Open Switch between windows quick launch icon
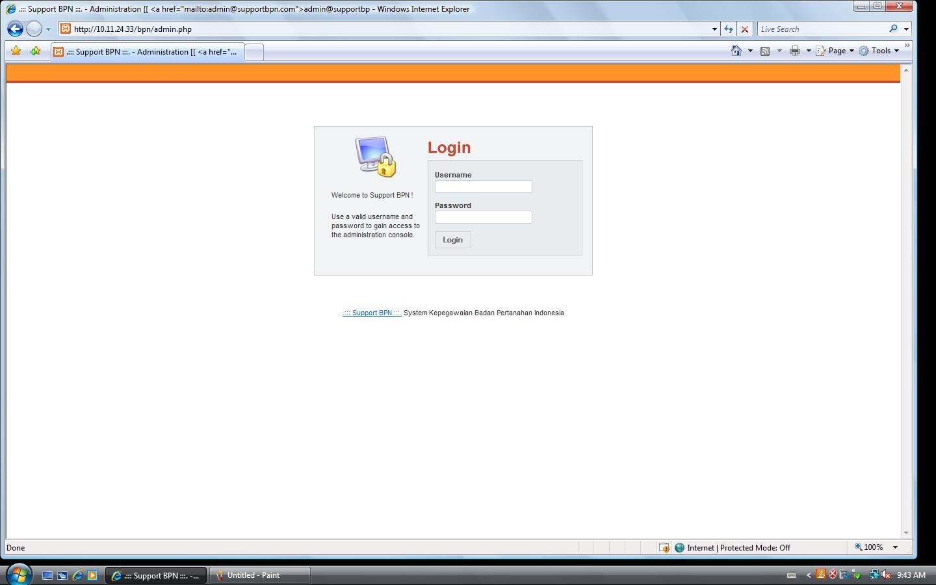The image size is (936, 585). 62,575
